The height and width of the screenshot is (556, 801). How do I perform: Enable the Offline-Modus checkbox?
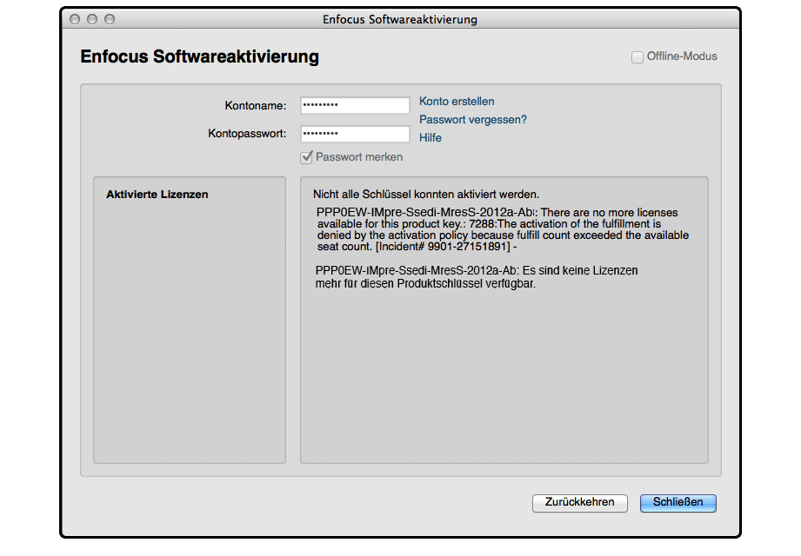click(x=637, y=56)
